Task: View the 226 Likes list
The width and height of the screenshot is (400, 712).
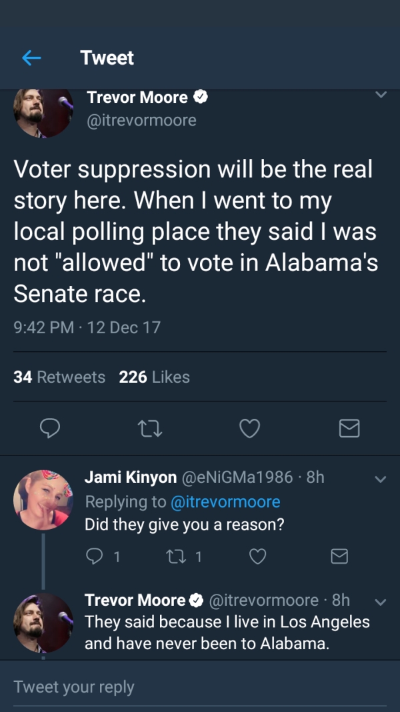Action: pyautogui.click(x=154, y=377)
